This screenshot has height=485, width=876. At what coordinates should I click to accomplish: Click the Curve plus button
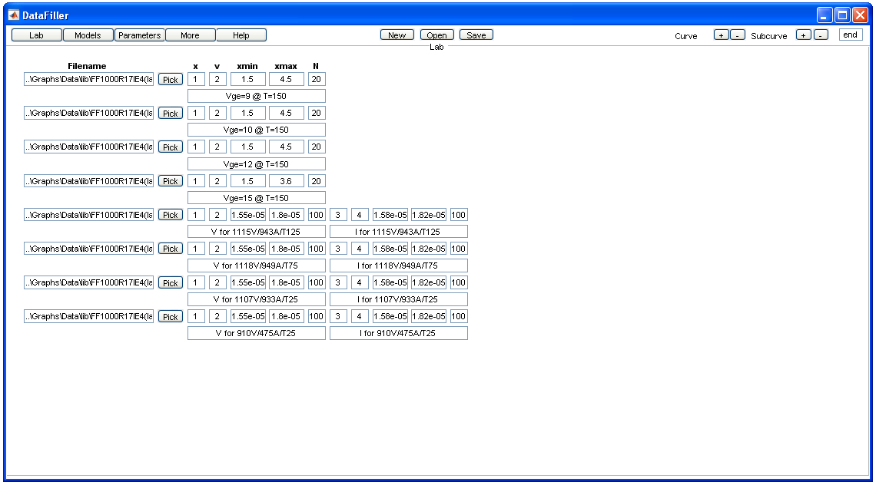721,35
